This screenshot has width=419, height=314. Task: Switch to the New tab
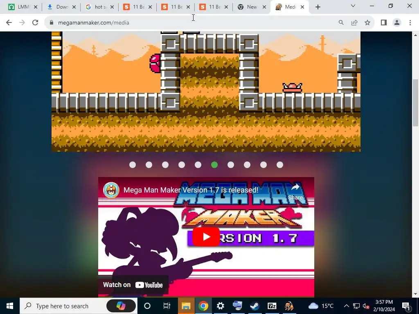pos(251,7)
